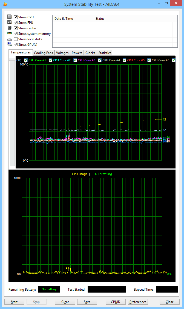Click the Elapsed Time field
This screenshot has height=309, width=184.
tap(167, 289)
